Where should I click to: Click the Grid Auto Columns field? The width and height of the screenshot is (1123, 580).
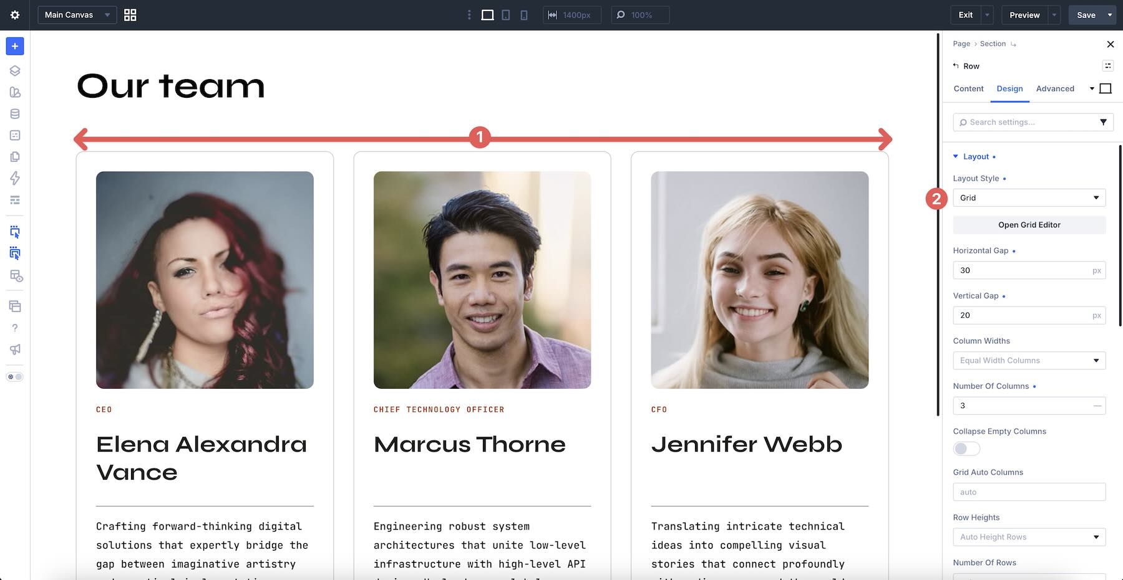1029,492
